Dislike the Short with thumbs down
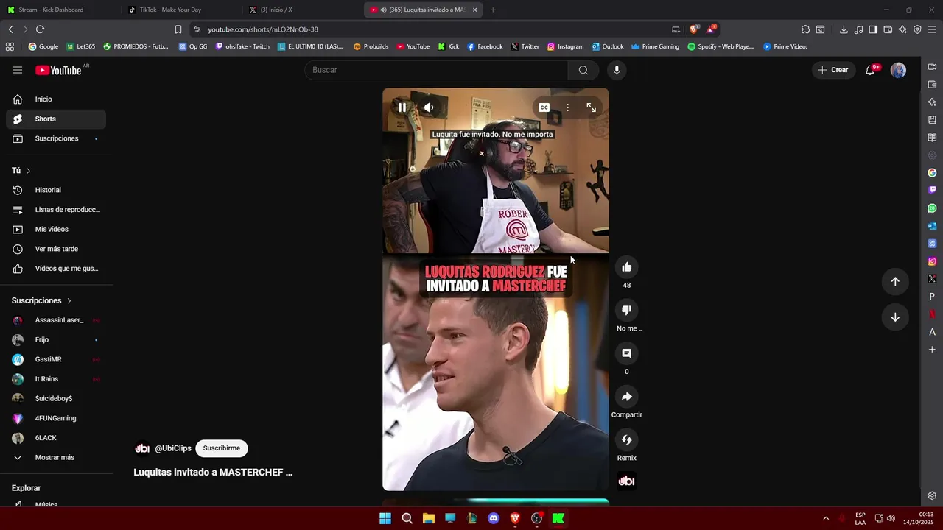Viewport: 943px width, 530px height. coord(627,311)
